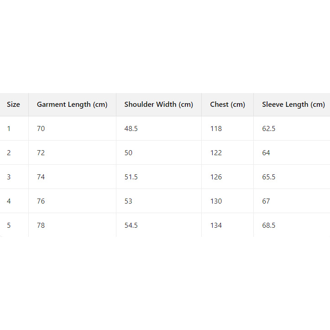Select chest value 126
This screenshot has height=330, width=330.
pos(216,177)
